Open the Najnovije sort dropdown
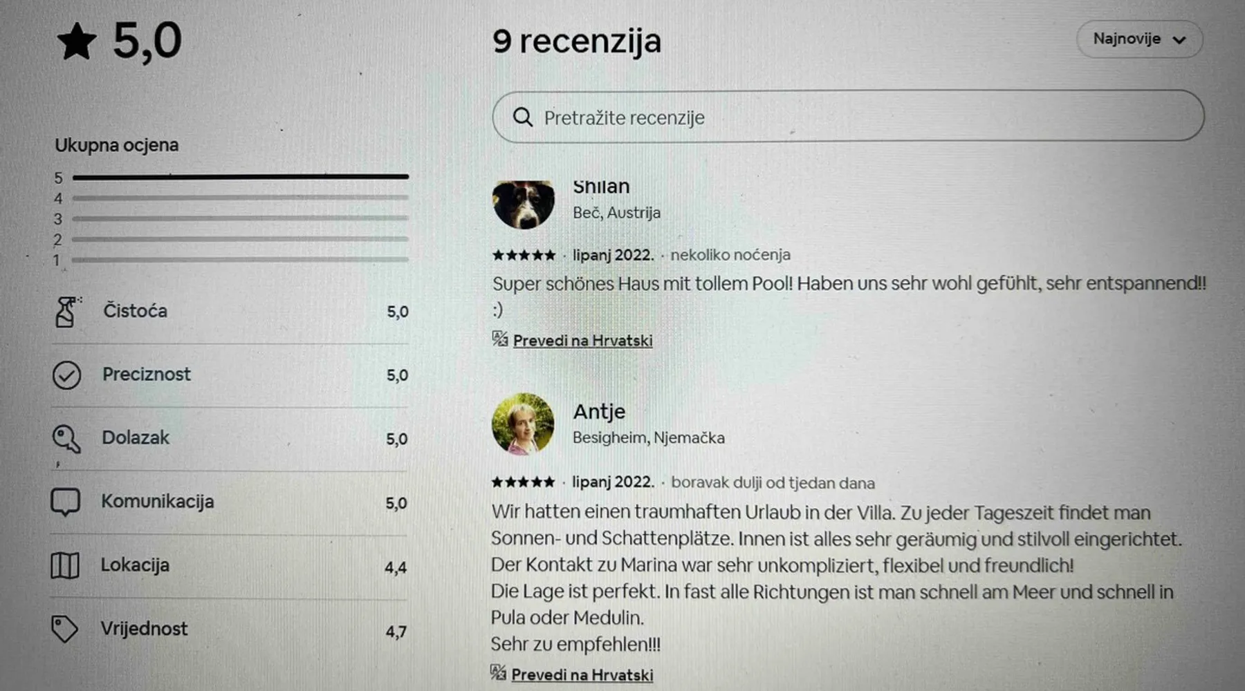This screenshot has height=691, width=1245. tap(1139, 39)
